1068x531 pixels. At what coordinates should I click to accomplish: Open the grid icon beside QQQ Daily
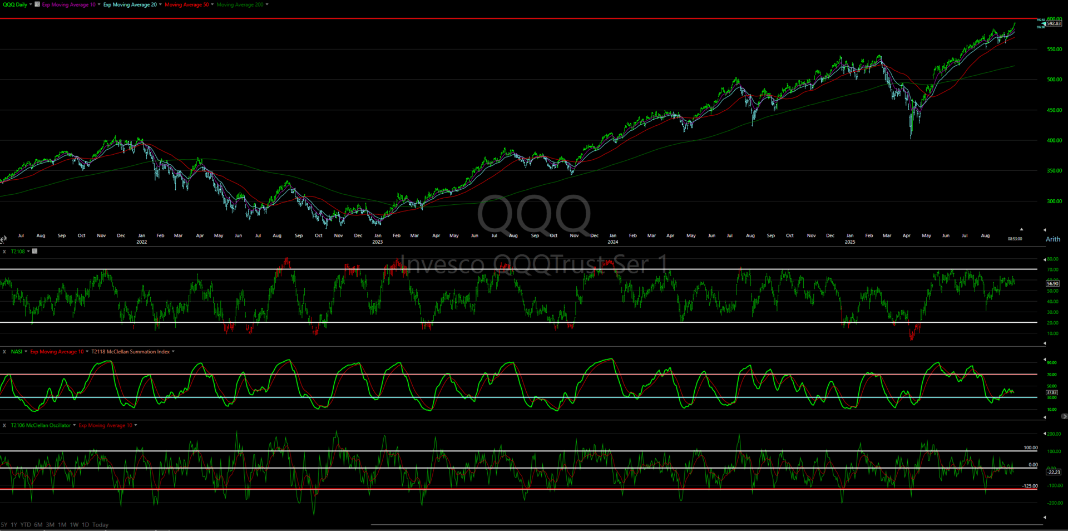tap(37, 4)
